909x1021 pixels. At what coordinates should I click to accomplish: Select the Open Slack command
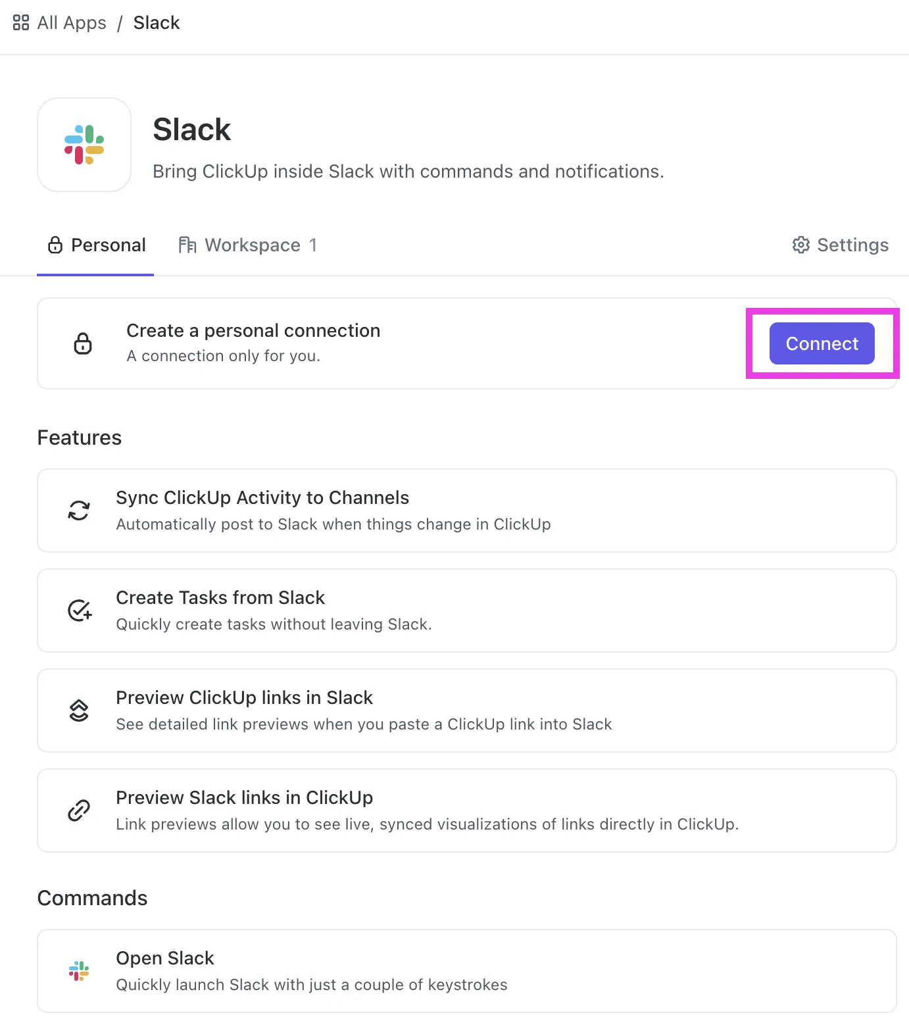[x=467, y=971]
